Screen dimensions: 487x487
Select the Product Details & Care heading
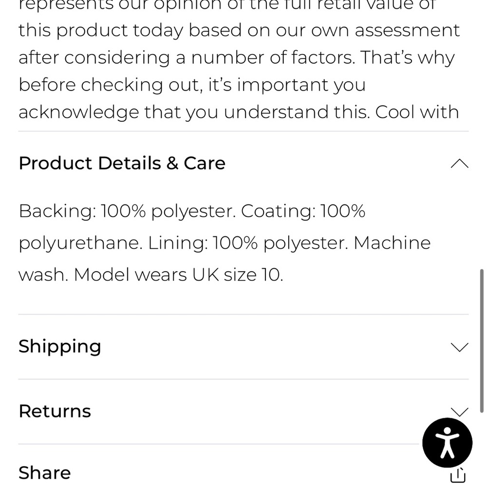(x=122, y=163)
